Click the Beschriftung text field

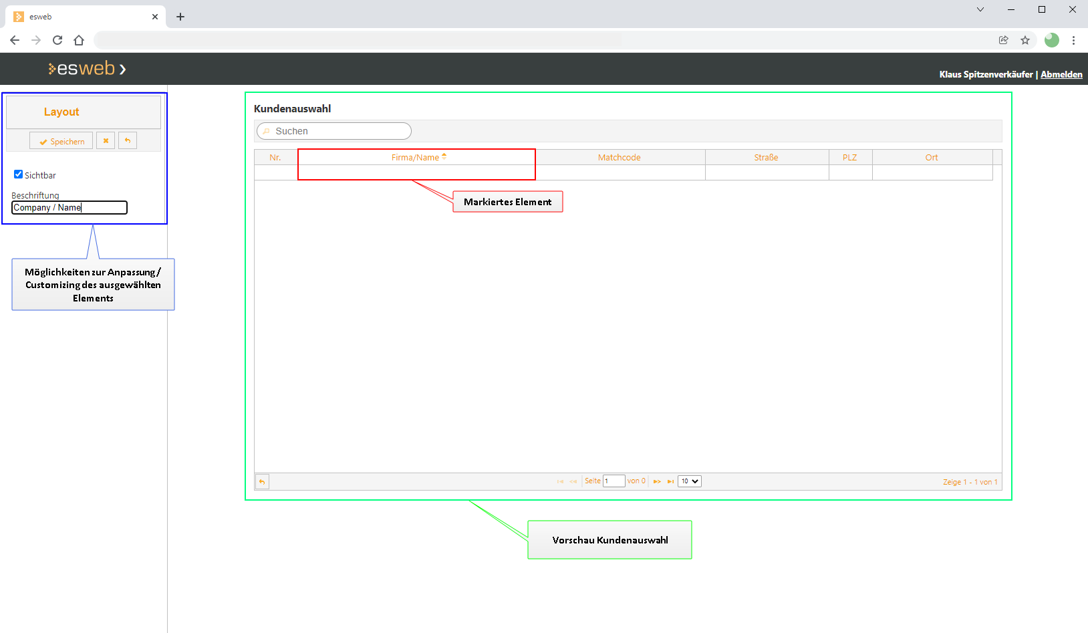pos(70,208)
